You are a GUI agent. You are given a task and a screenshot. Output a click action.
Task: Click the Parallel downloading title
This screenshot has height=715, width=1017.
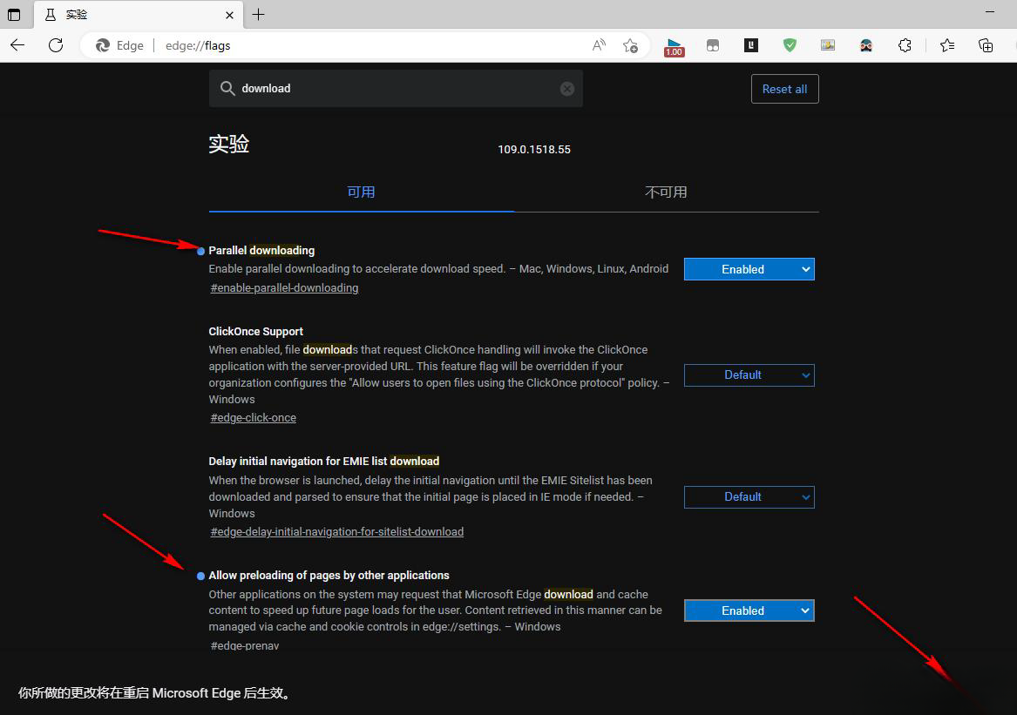tap(261, 250)
